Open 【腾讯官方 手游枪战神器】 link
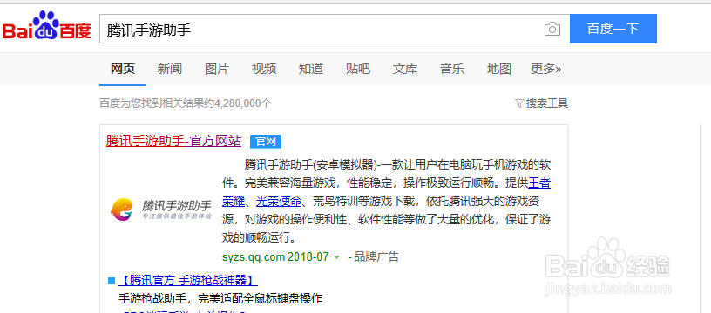The height and width of the screenshot is (313, 711). (x=187, y=281)
